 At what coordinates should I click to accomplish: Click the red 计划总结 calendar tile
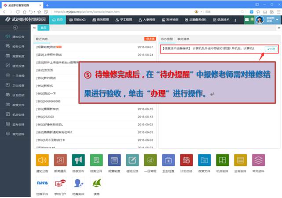(187, 160)
